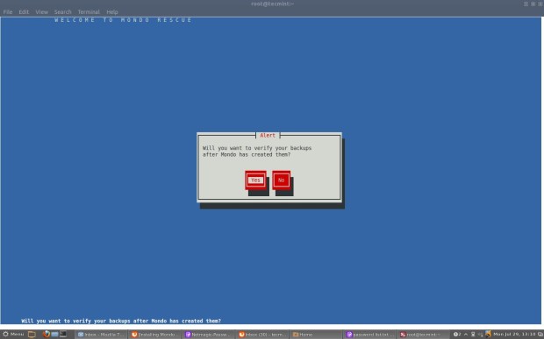Launch the file manager folder icon
Viewport: 544px width, 339px height.
tap(32, 334)
